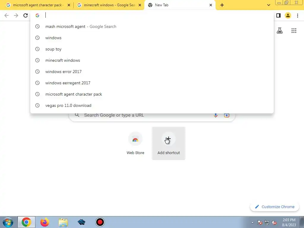
Task: Choose microsoft agent character pack suggestion
Action: [152, 94]
